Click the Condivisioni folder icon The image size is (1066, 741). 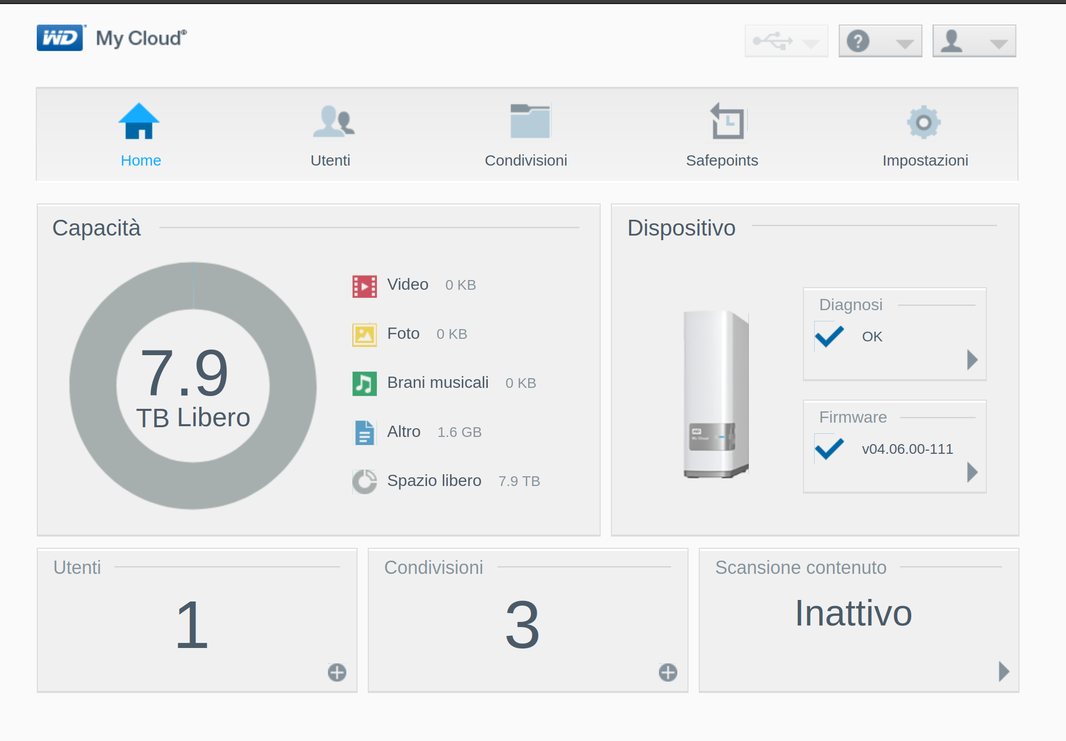pyautogui.click(x=530, y=122)
